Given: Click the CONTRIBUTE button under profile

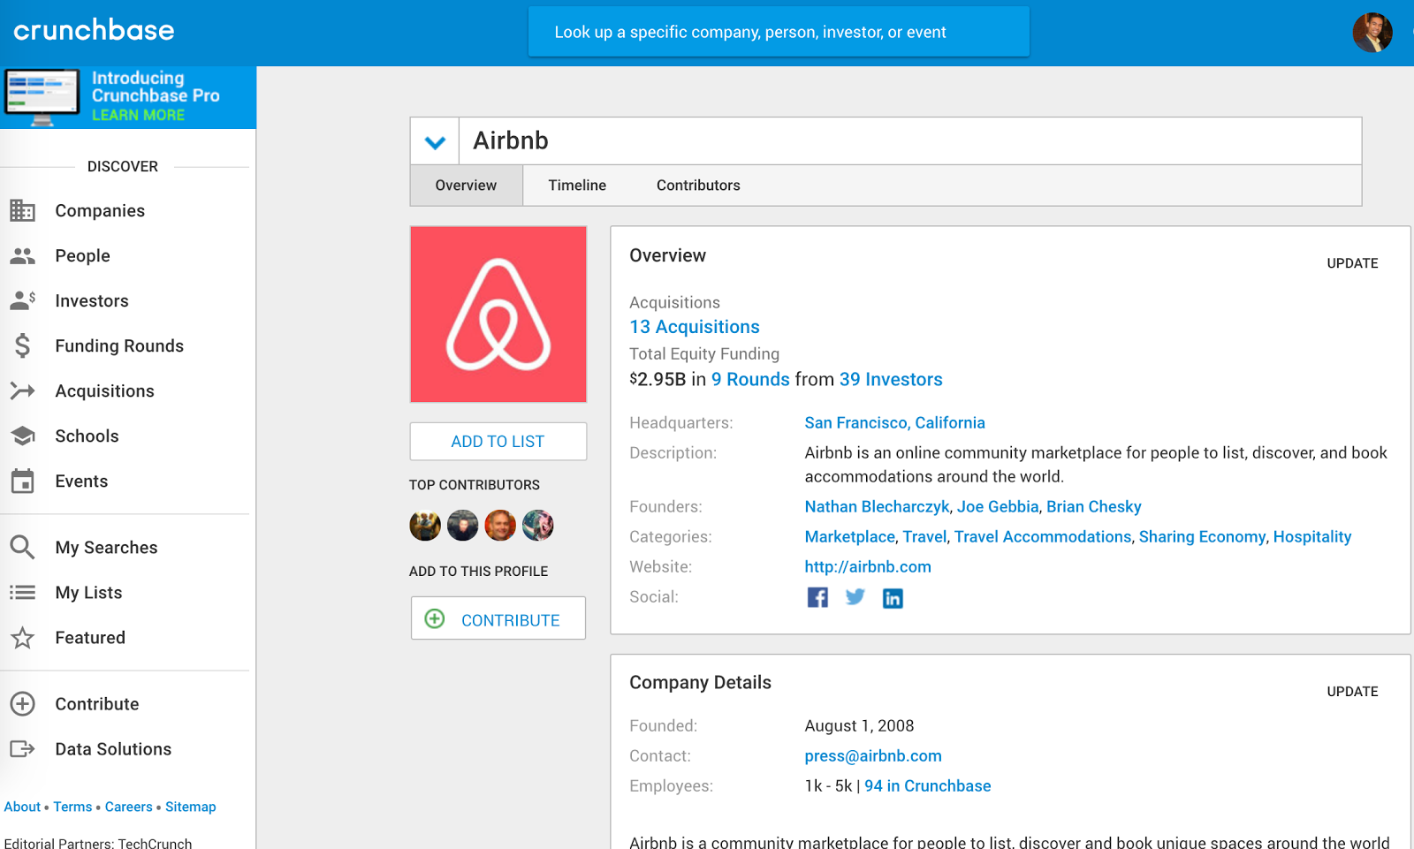Looking at the screenshot, I should click(498, 618).
